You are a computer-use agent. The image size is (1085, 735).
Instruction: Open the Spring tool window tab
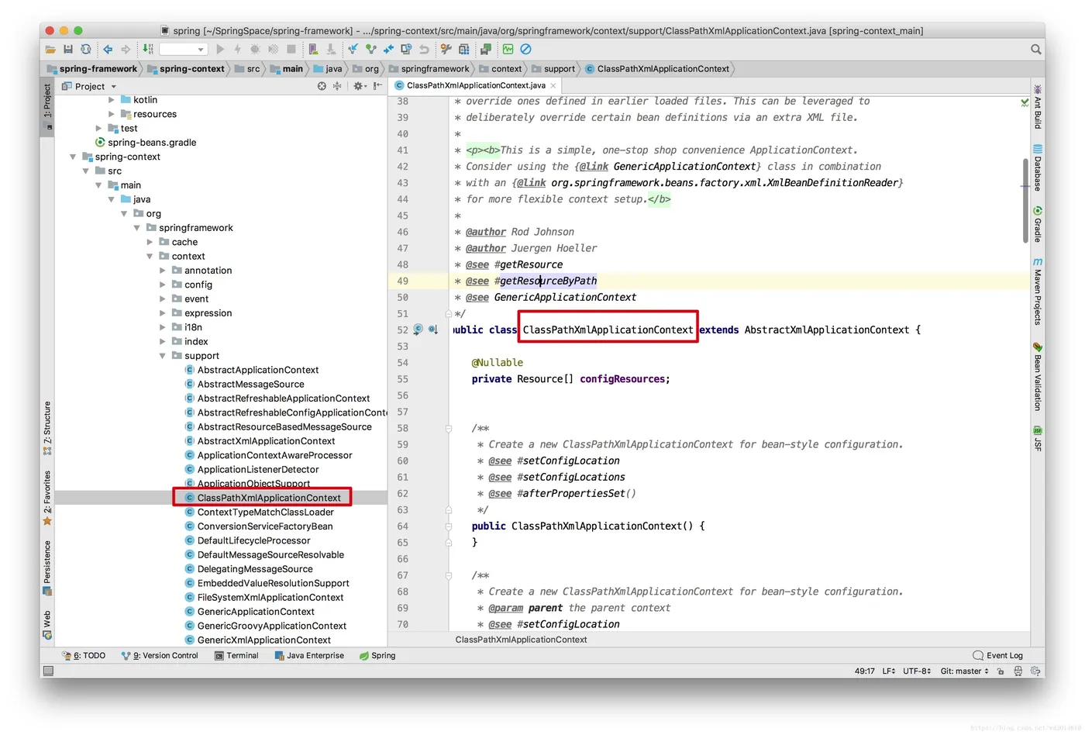point(377,656)
